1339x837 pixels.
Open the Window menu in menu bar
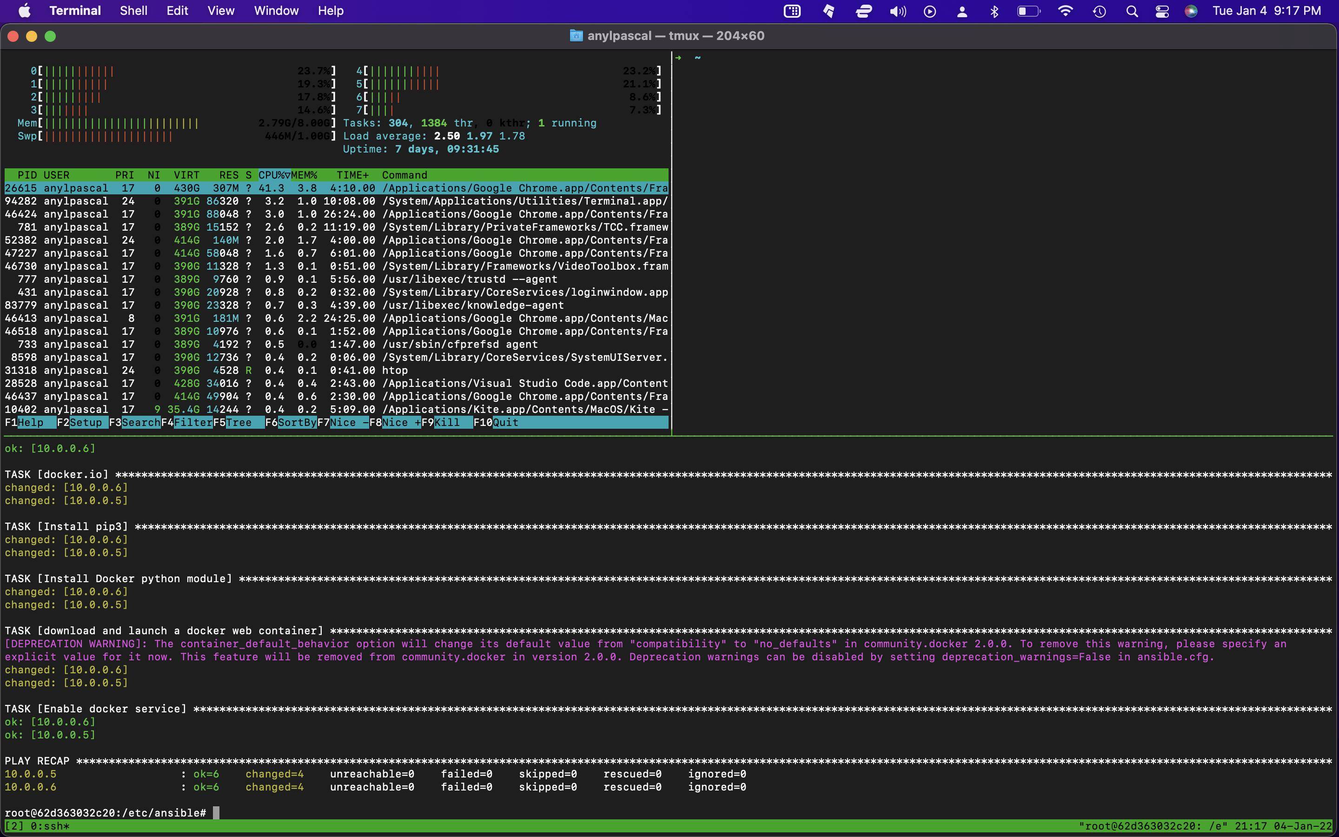point(276,11)
